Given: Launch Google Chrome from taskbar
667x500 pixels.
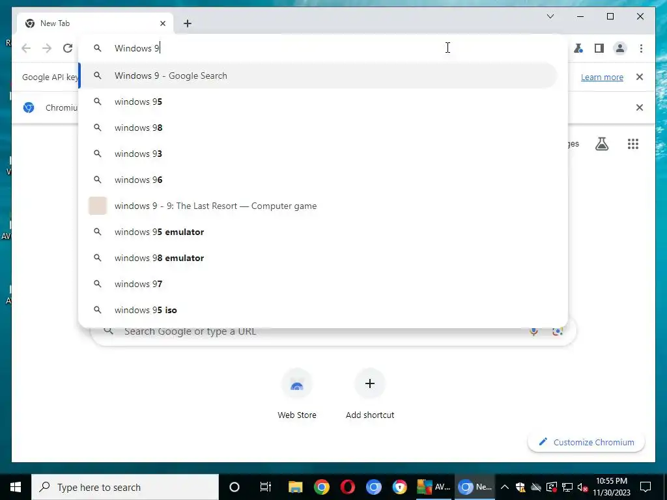Looking at the screenshot, I should point(322,487).
